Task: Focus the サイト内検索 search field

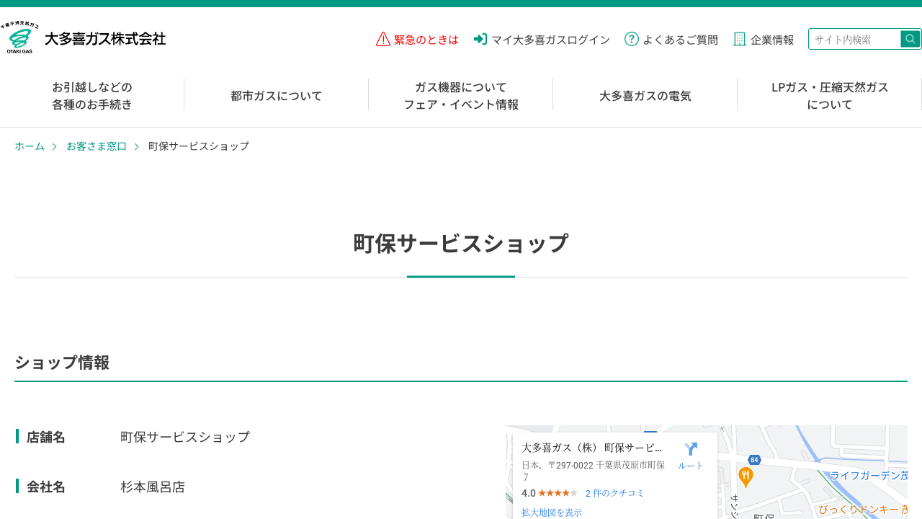Action: [x=855, y=39]
